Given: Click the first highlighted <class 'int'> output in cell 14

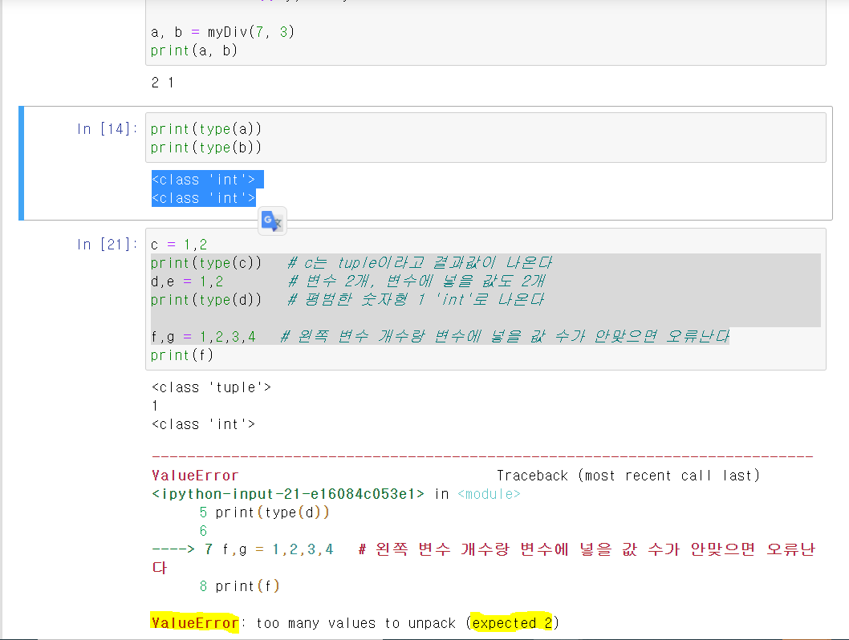Looking at the screenshot, I should [x=204, y=180].
